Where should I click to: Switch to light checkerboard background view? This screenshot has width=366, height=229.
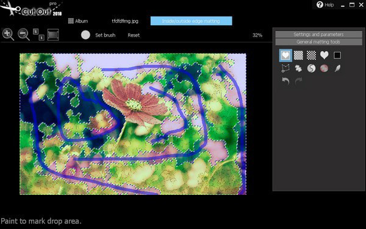coord(298,55)
